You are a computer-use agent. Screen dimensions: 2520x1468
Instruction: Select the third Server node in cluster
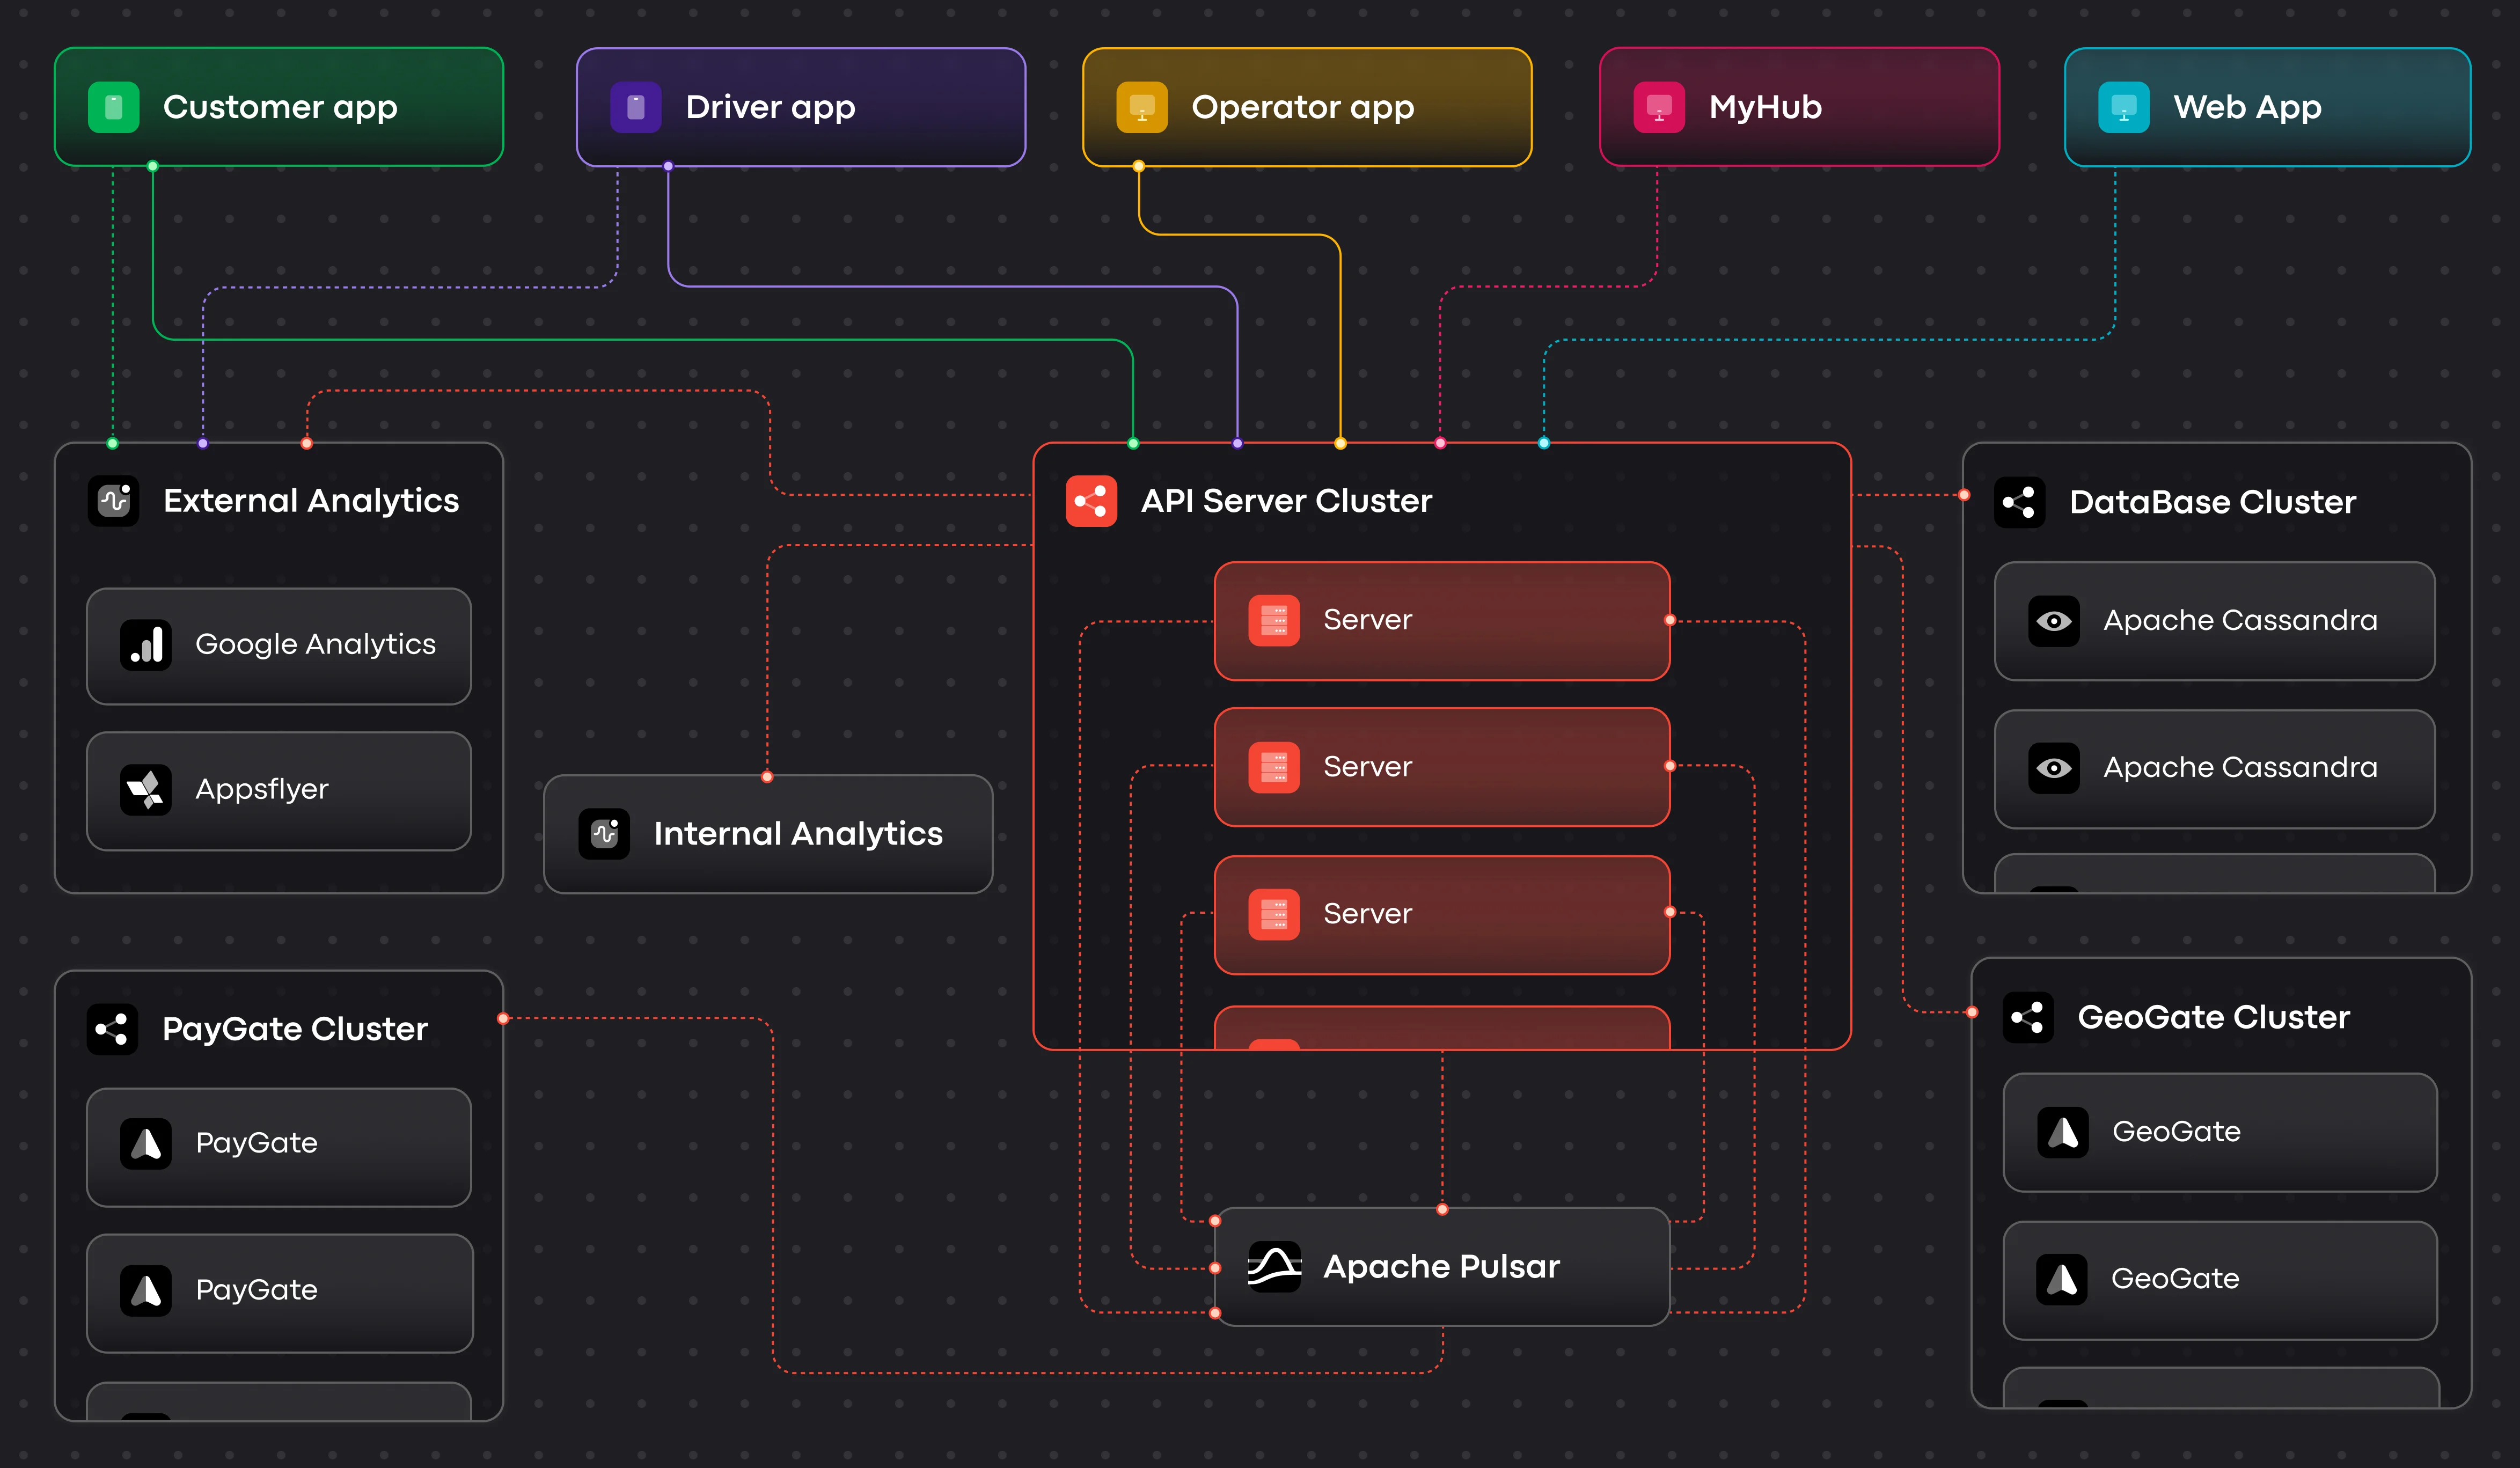[1441, 914]
